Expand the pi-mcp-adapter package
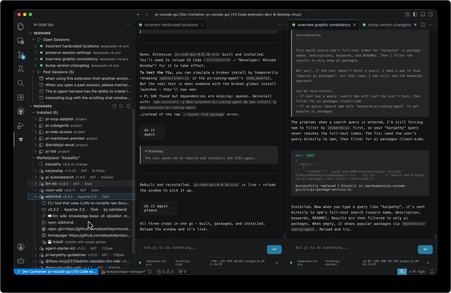Screen dimensions: 451x293 point(36,119)
